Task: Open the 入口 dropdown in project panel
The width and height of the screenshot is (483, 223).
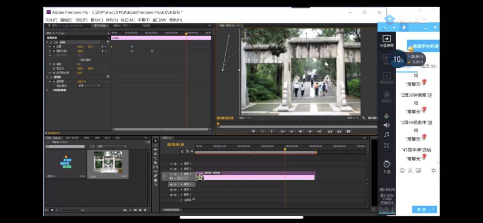Action: (112, 146)
